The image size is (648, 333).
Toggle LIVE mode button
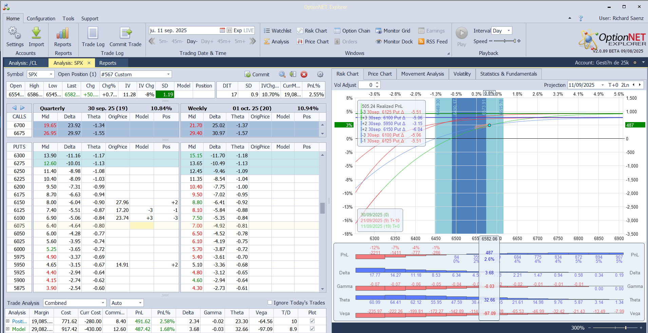pyautogui.click(x=249, y=31)
